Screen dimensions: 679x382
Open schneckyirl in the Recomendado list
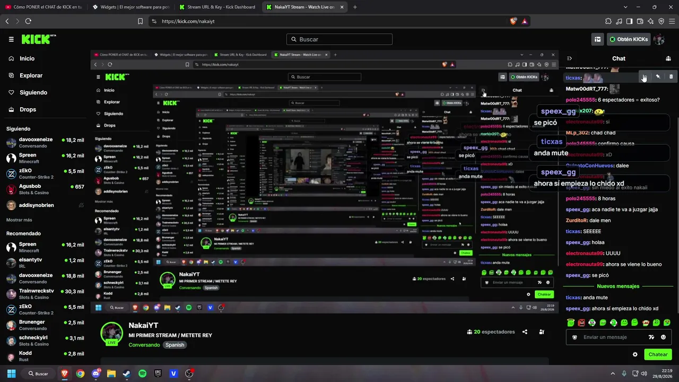tap(45, 341)
